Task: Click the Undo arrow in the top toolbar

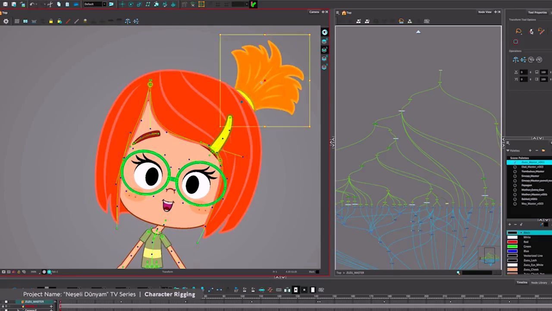Action: [32, 4]
